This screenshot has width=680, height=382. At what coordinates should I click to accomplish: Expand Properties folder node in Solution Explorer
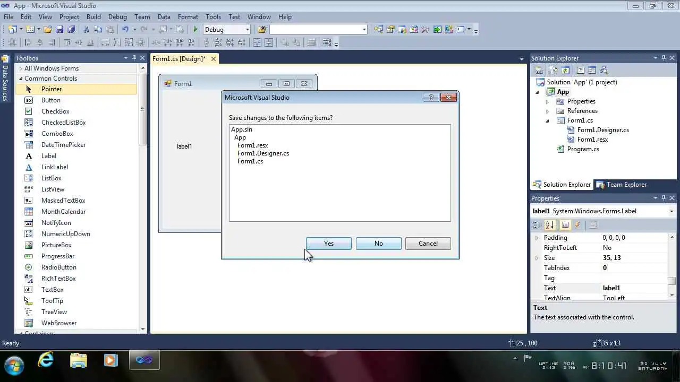click(547, 101)
